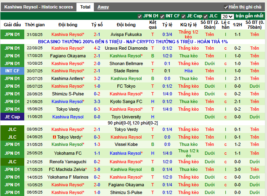The image size is (267, 196).
Task: Click the 90 phút[0-0],120 phút[0-2] note
Action: 133,123
